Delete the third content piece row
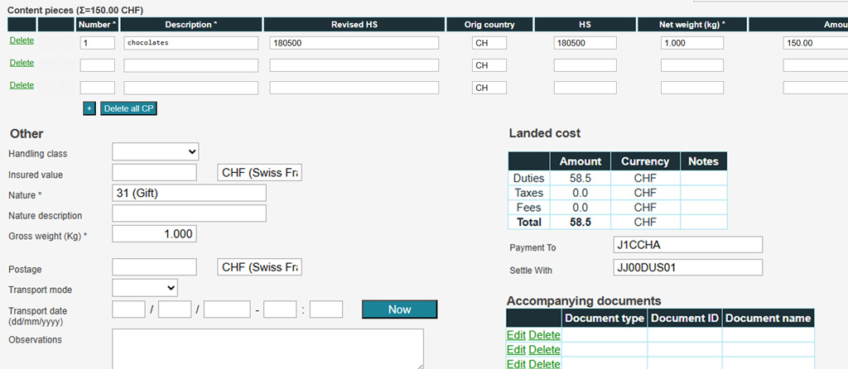Screen dimensions: 848x369 coord(22,85)
